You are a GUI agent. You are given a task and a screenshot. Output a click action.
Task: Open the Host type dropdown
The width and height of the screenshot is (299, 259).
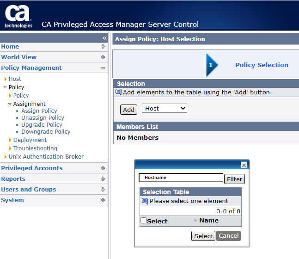[164, 109]
